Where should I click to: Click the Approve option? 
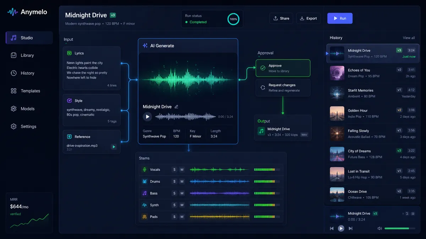click(x=283, y=68)
